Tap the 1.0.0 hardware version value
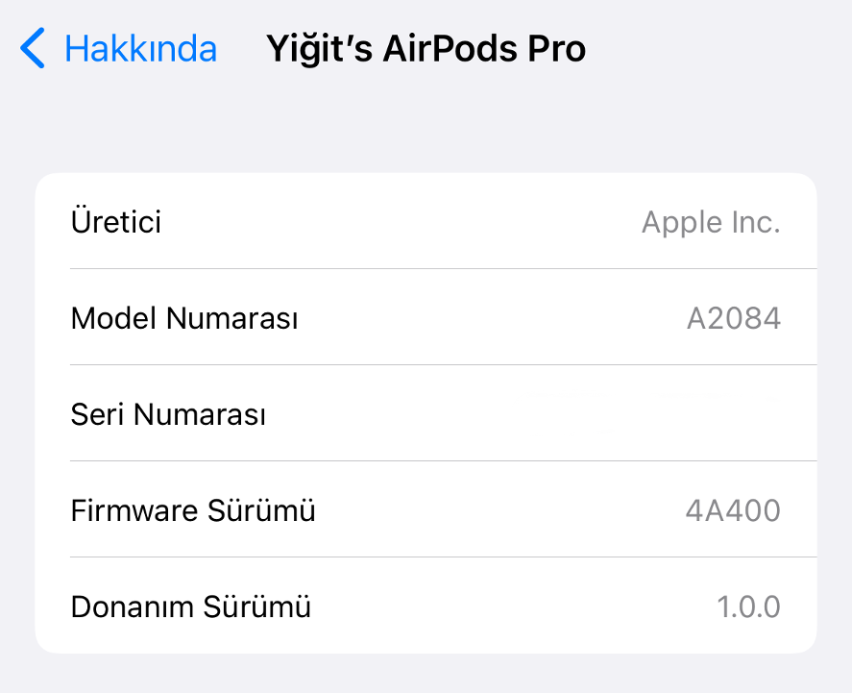 749,606
